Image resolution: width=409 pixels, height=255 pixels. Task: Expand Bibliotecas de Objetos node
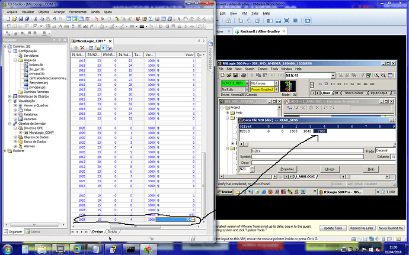pos(9,96)
